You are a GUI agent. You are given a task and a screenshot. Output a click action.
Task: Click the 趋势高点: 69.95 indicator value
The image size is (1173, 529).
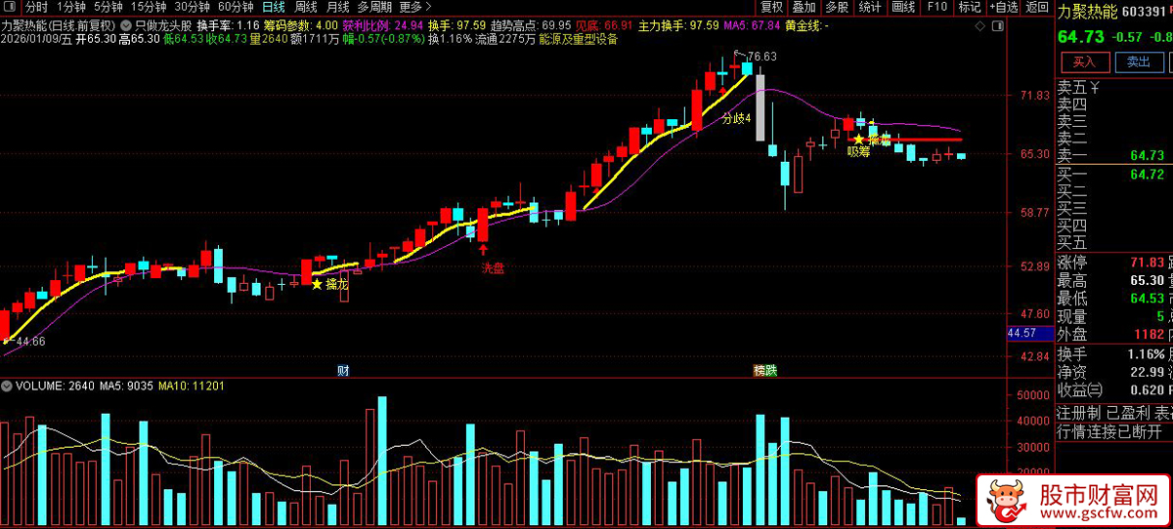(x=531, y=24)
